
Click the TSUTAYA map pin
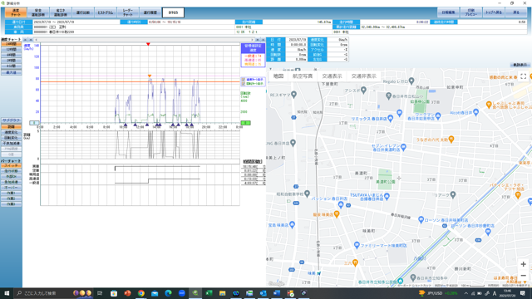[x=387, y=196]
